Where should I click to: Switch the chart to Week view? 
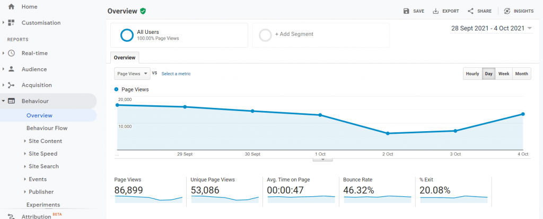coord(503,74)
